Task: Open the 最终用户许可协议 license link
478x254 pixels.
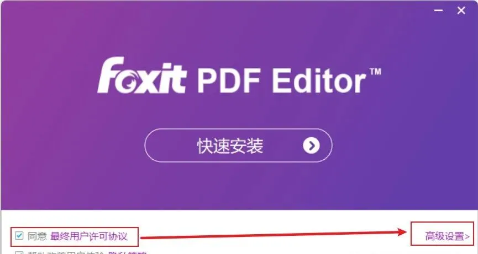Action: click(89, 236)
